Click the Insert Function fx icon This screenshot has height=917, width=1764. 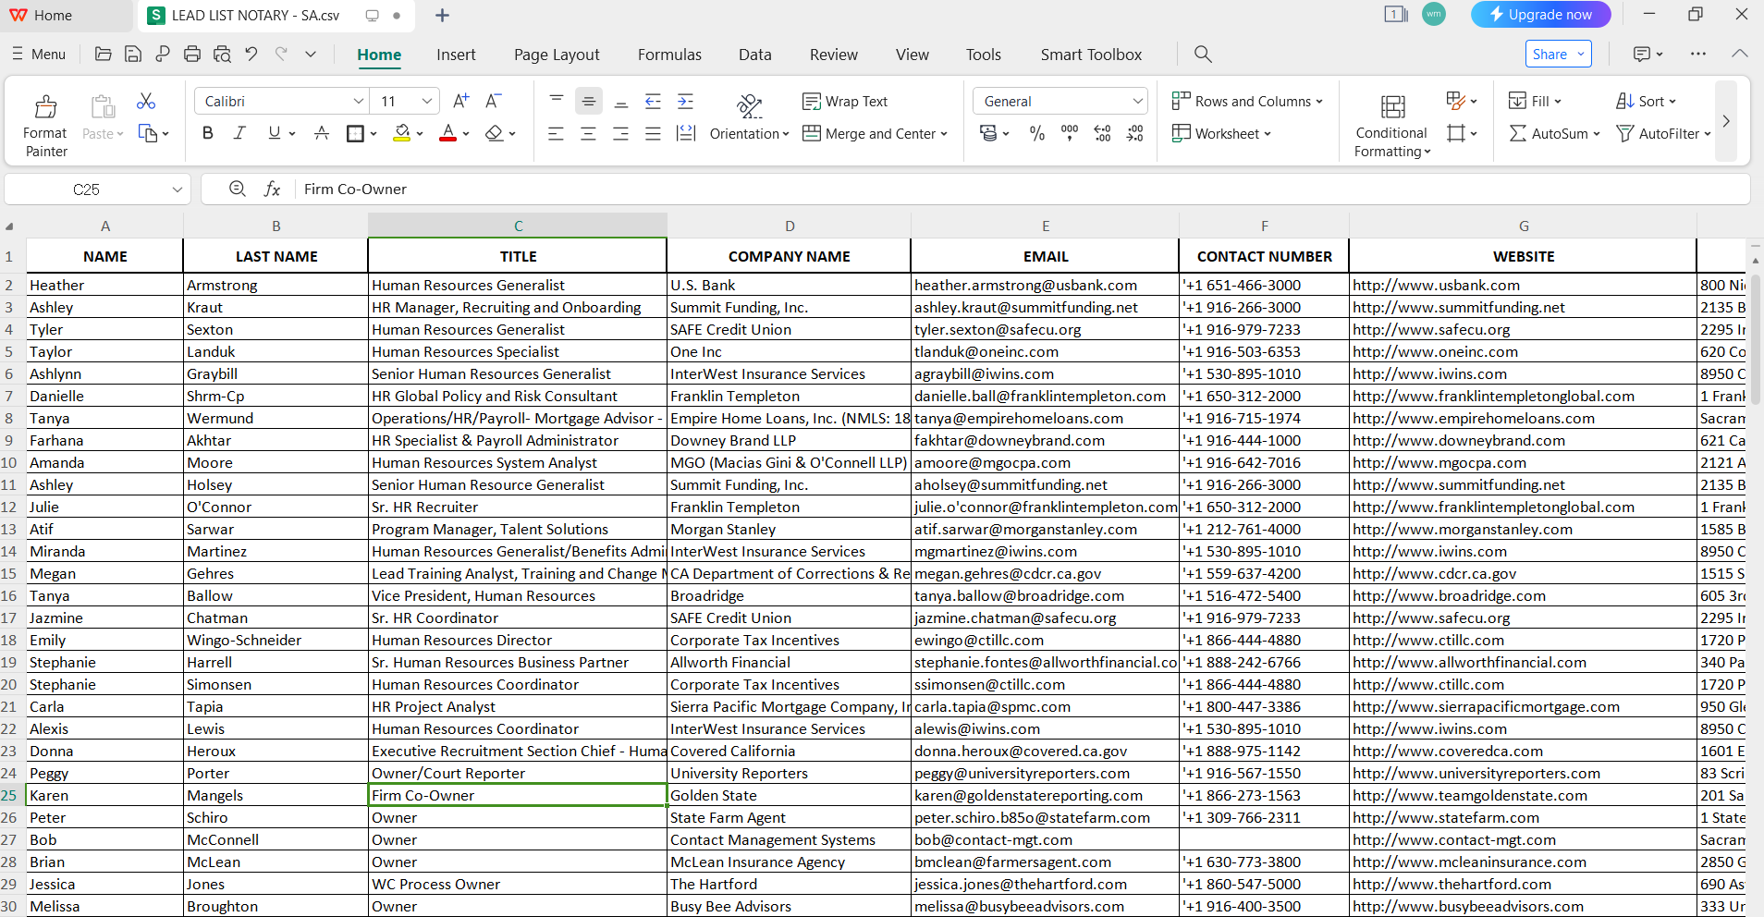[272, 189]
